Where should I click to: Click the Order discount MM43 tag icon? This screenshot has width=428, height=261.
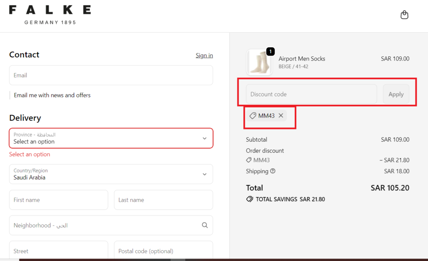249,160
